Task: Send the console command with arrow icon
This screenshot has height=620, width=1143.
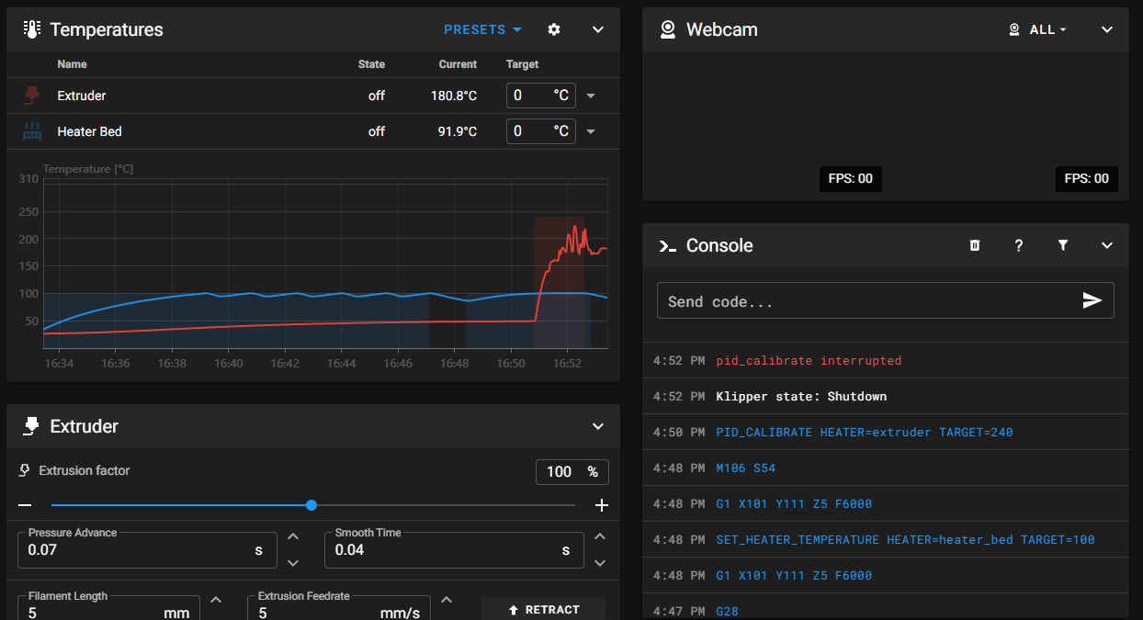Action: (x=1092, y=300)
